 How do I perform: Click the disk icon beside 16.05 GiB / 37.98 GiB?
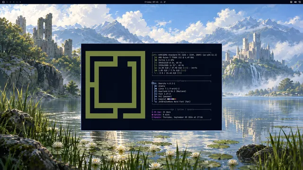pyautogui.click(x=156, y=68)
